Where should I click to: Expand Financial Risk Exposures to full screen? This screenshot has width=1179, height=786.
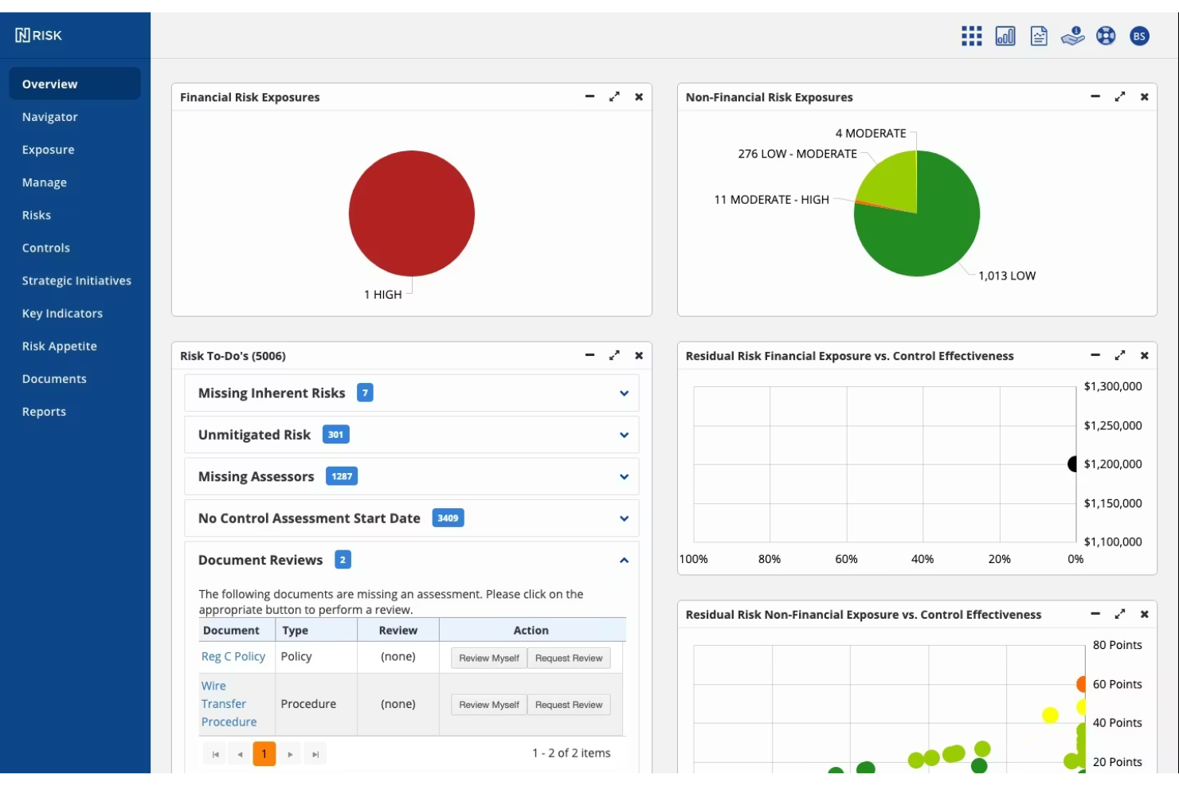click(614, 96)
